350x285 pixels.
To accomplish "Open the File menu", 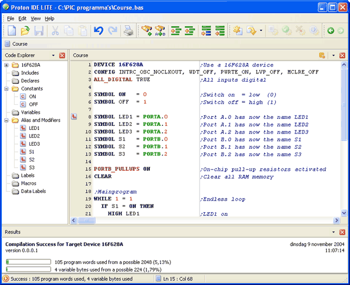I will 10,19.
